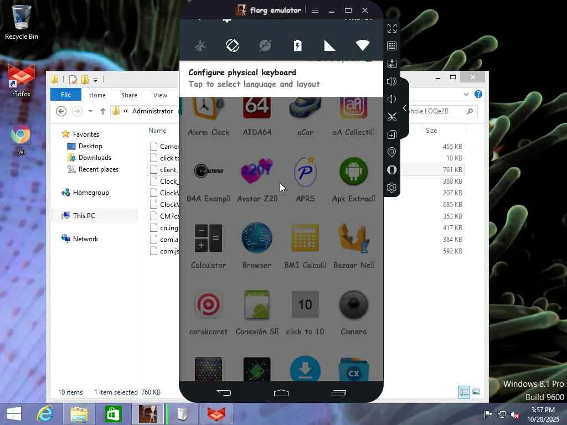Open Internet Explorer from taskbar
This screenshot has height=425, width=567.
tap(45, 414)
